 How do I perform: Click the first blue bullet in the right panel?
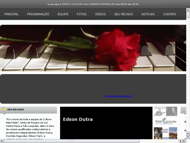[x=185, y=121]
